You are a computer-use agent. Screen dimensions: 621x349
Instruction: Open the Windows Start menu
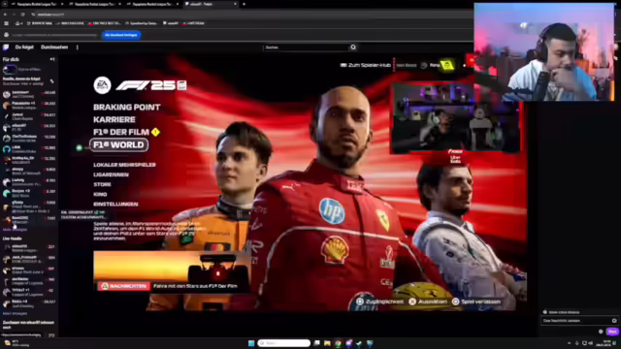(x=251, y=343)
